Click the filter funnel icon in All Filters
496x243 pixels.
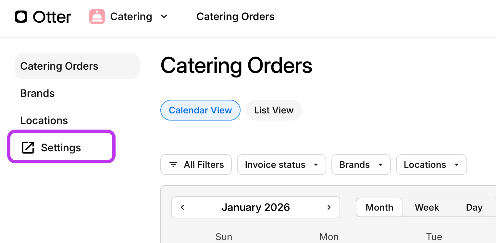point(173,165)
